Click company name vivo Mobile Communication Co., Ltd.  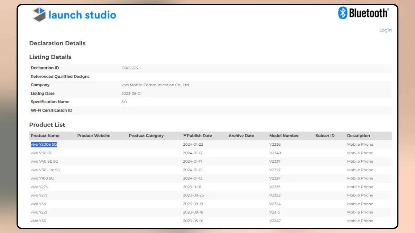coord(156,85)
